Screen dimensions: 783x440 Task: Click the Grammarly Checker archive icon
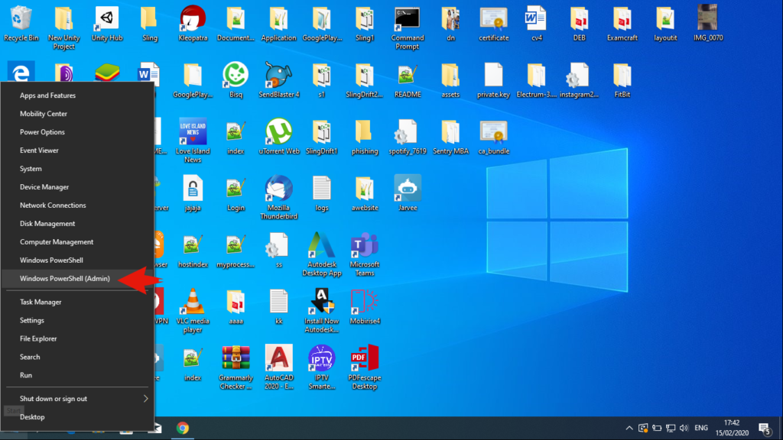pyautogui.click(x=236, y=367)
